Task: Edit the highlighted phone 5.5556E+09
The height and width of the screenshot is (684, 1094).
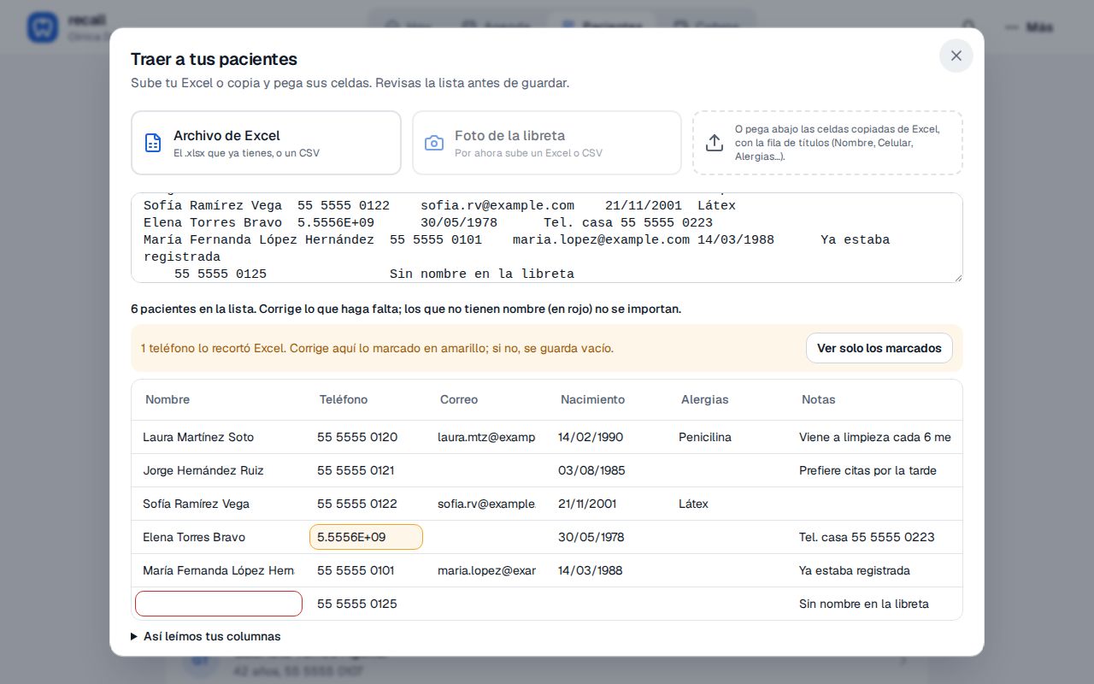Action: [x=366, y=537]
